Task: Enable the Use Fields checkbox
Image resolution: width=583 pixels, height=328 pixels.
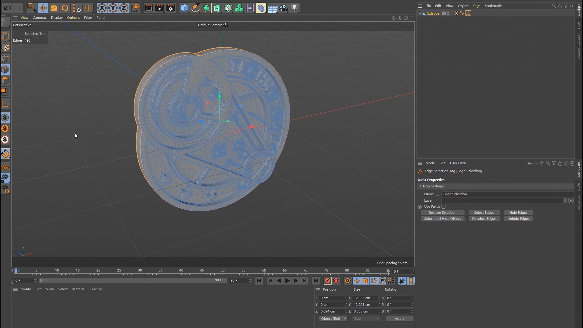Action: (444, 207)
